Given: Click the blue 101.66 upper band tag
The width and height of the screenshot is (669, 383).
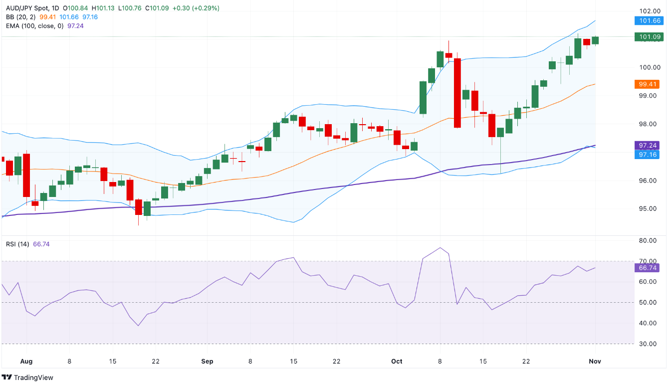Looking at the screenshot, I should (x=648, y=20).
